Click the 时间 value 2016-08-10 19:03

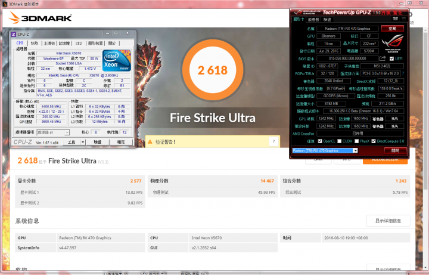click(x=346, y=238)
